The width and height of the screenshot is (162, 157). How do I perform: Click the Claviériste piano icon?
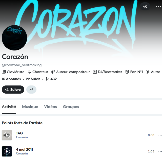(4, 72)
